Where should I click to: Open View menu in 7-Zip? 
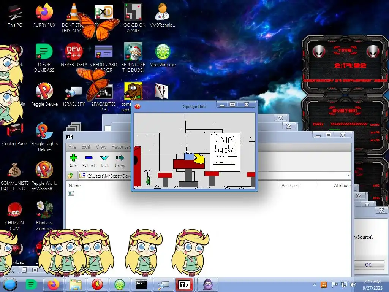[x=101, y=147]
